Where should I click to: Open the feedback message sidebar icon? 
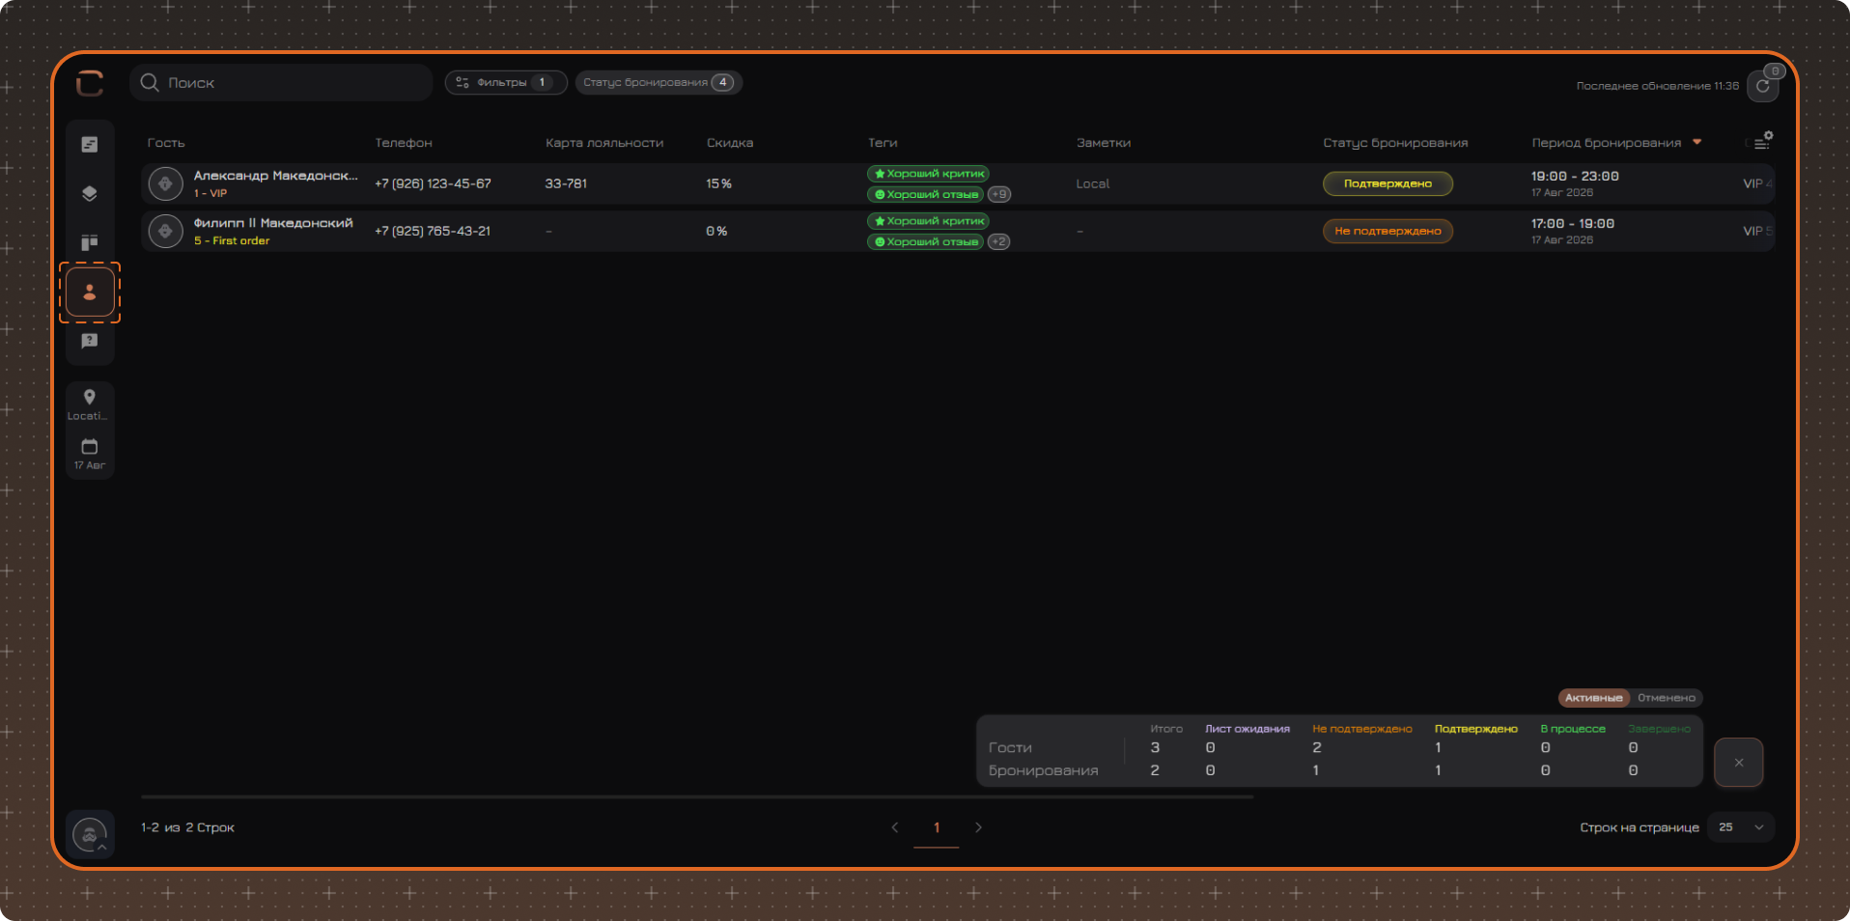pyautogui.click(x=90, y=342)
